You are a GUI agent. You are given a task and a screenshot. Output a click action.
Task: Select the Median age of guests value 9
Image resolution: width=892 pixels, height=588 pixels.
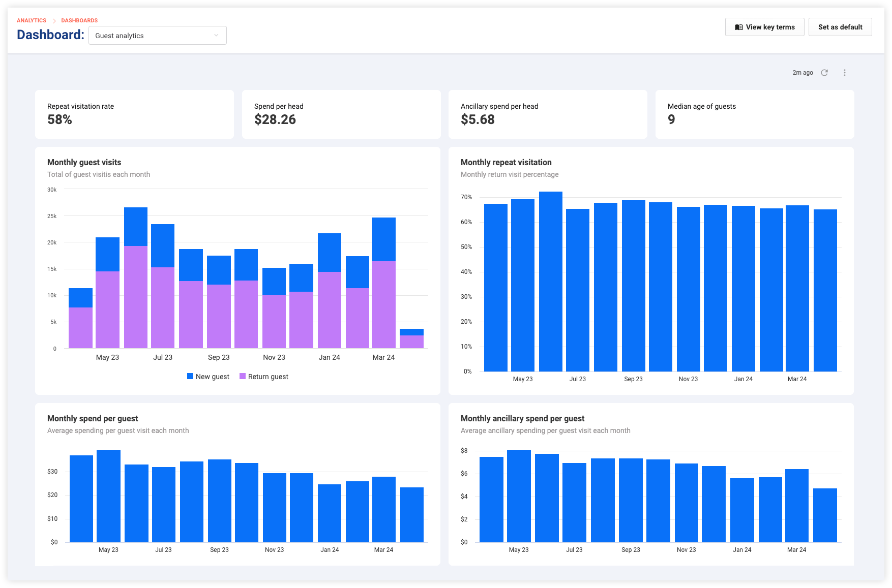(x=671, y=119)
